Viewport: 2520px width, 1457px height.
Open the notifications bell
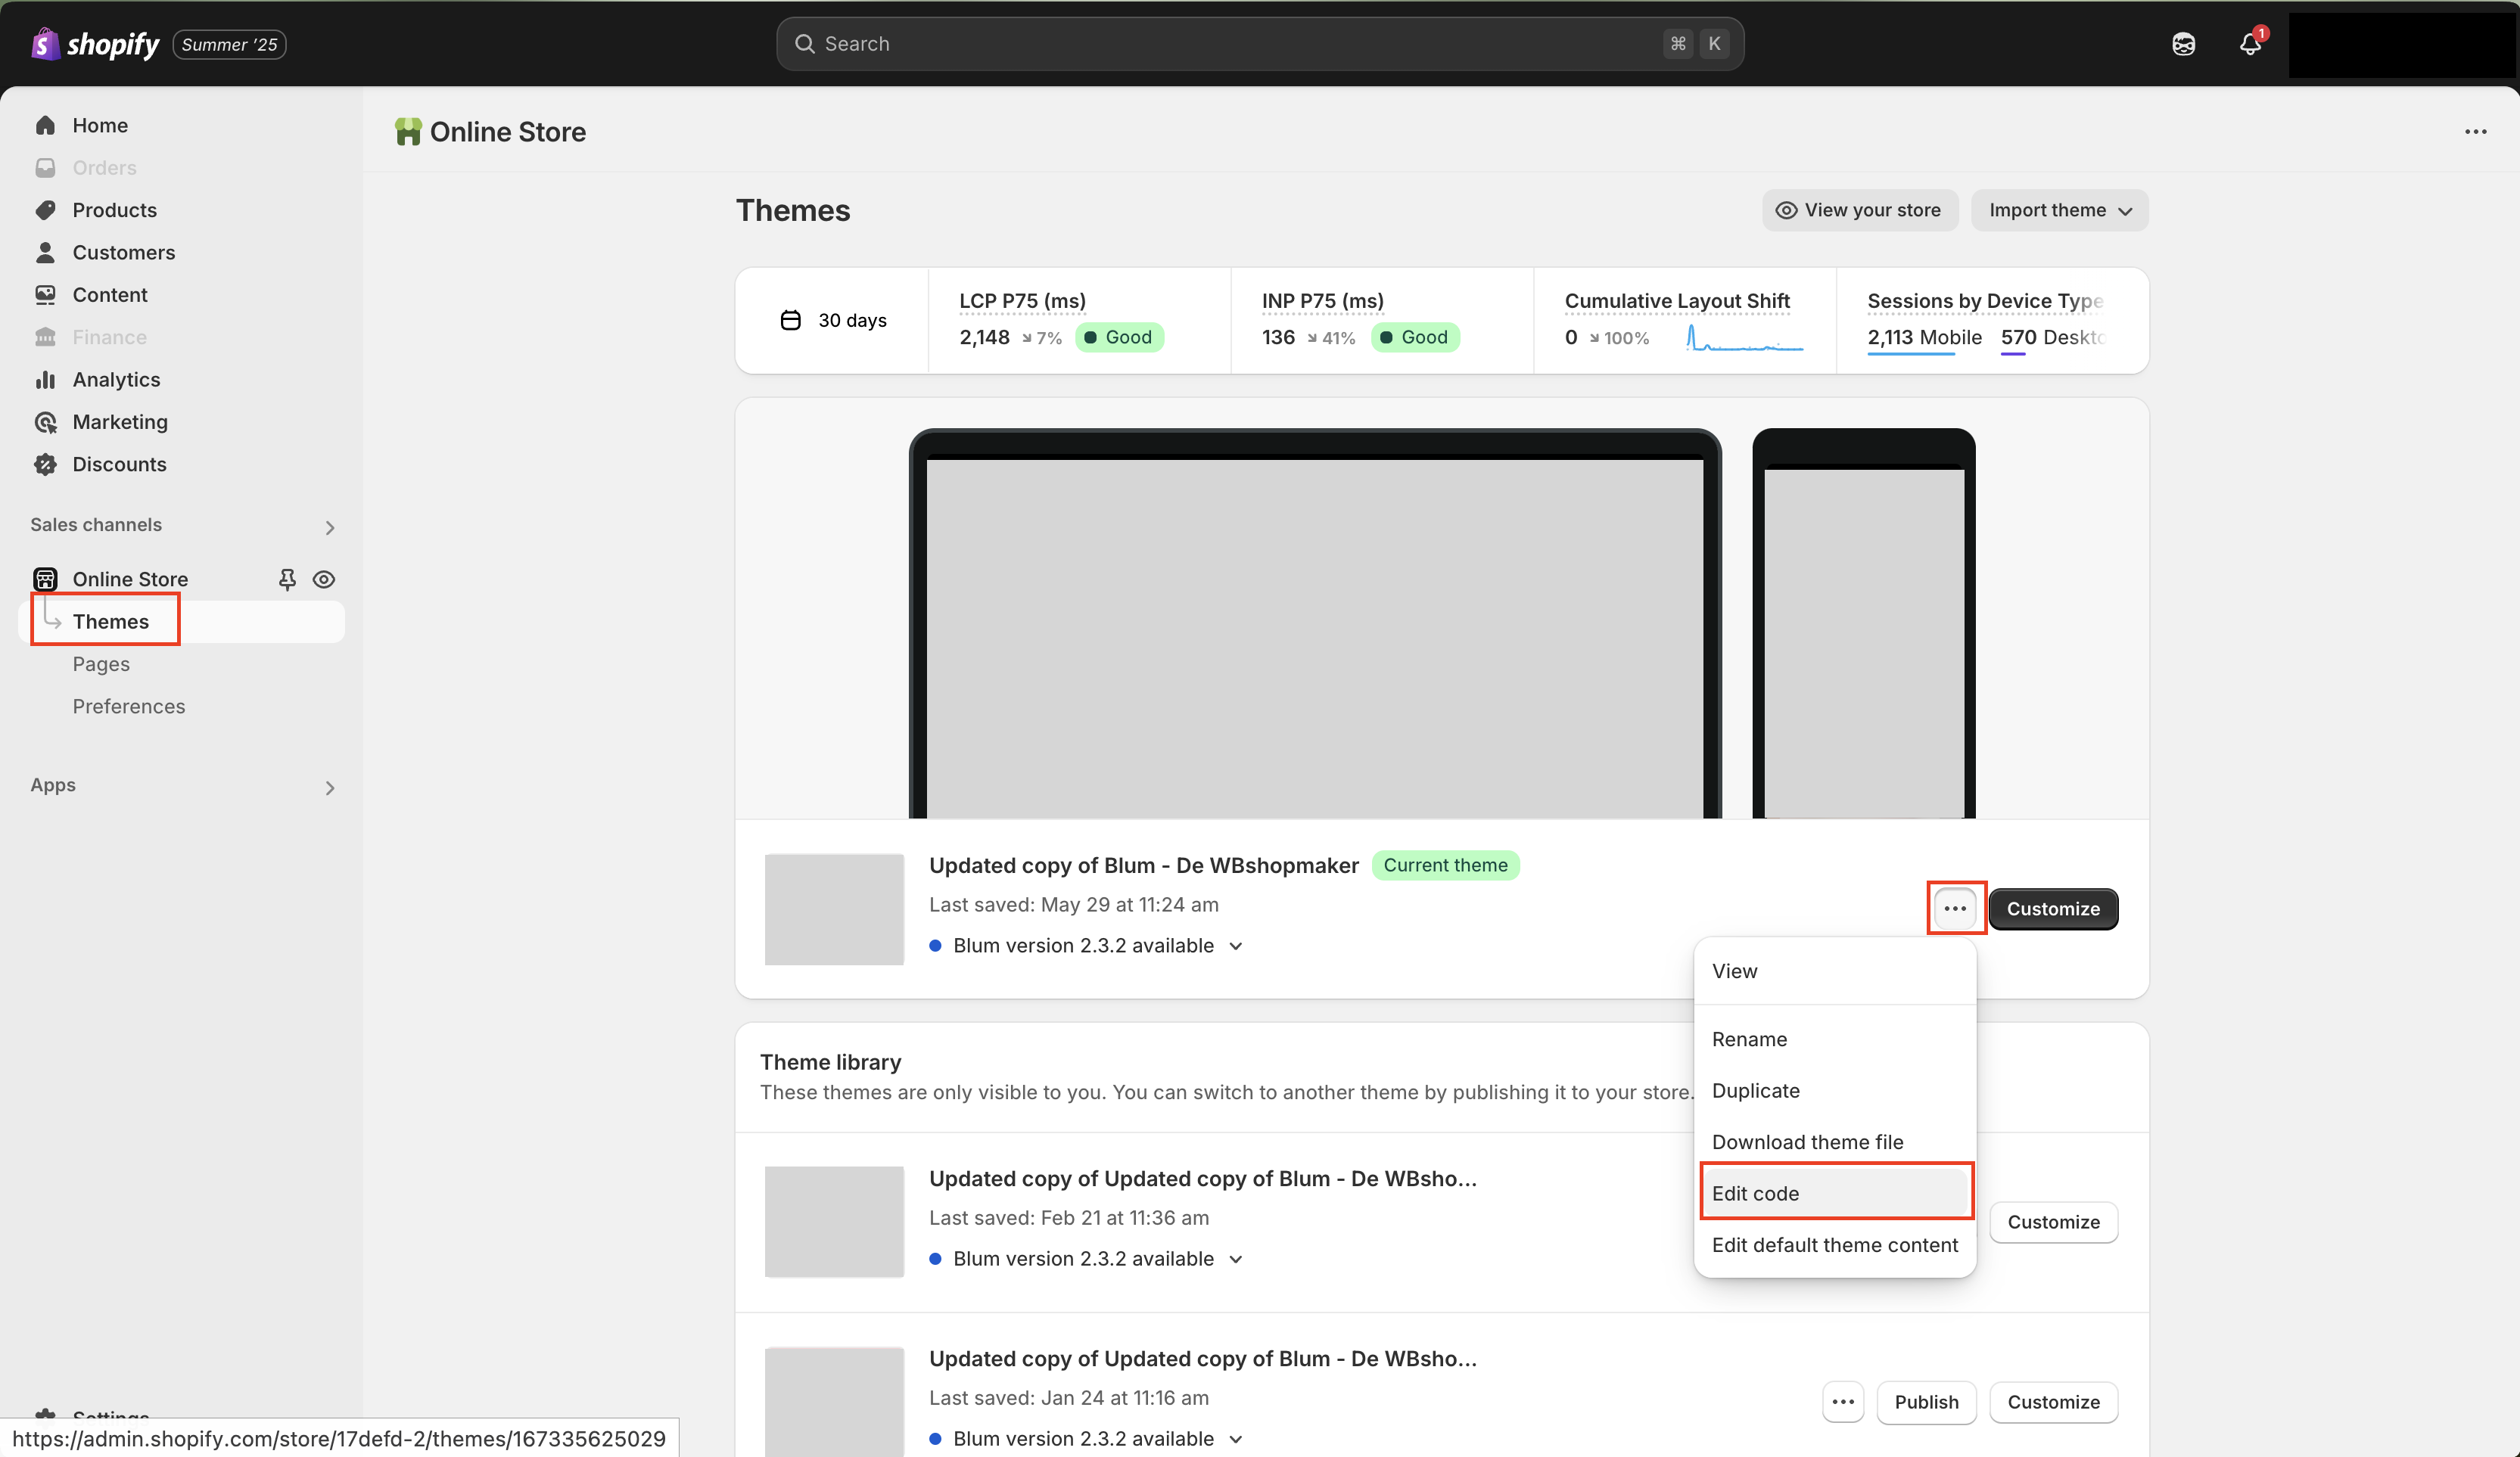pyautogui.click(x=2250, y=44)
